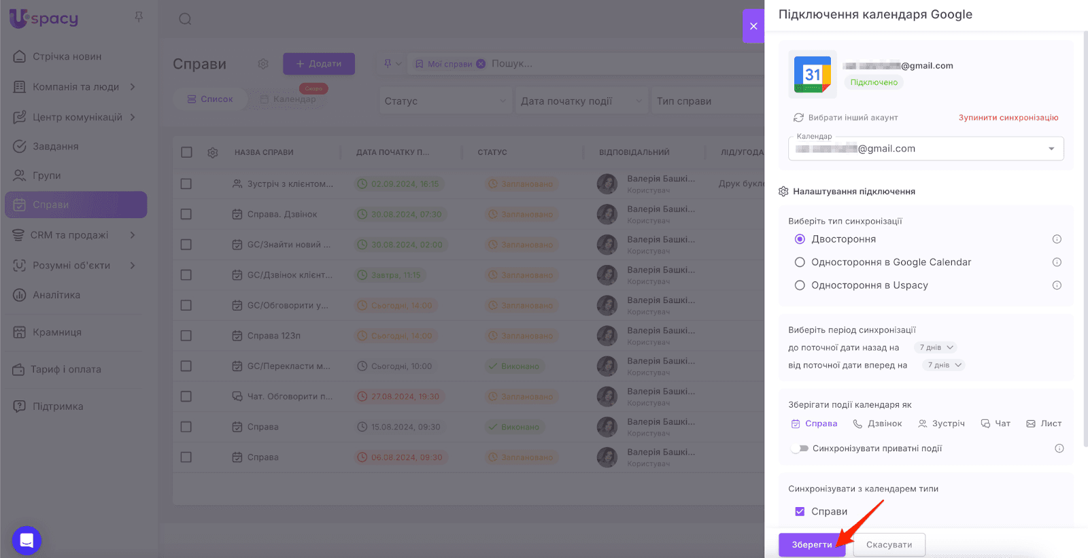Image resolution: width=1088 pixels, height=558 pixels.
Task: Click Зупинити синхронізацію link
Action: pyautogui.click(x=1008, y=118)
